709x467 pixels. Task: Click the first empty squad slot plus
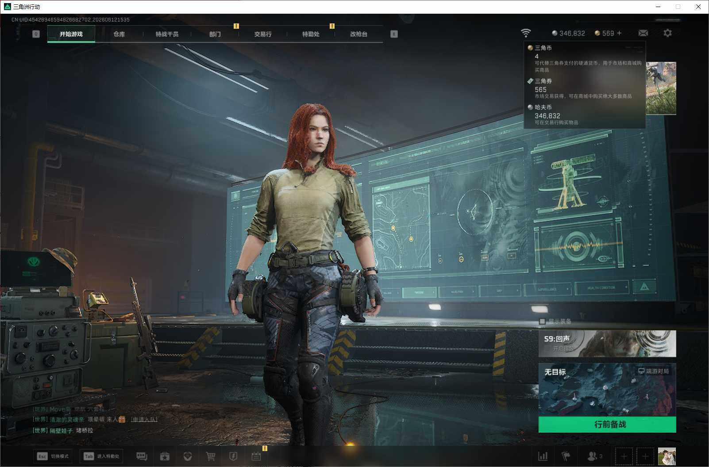624,456
